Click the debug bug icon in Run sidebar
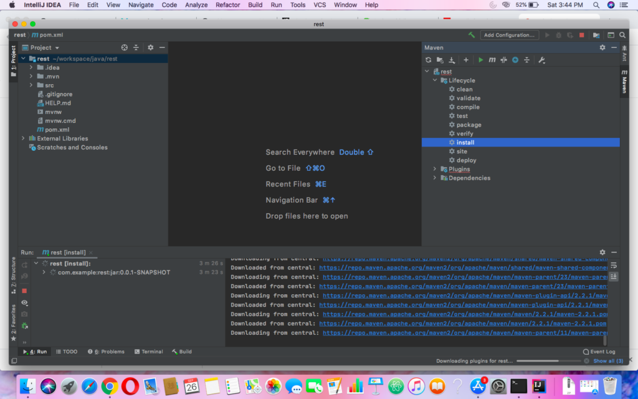The width and height of the screenshot is (638, 399). 24,325
